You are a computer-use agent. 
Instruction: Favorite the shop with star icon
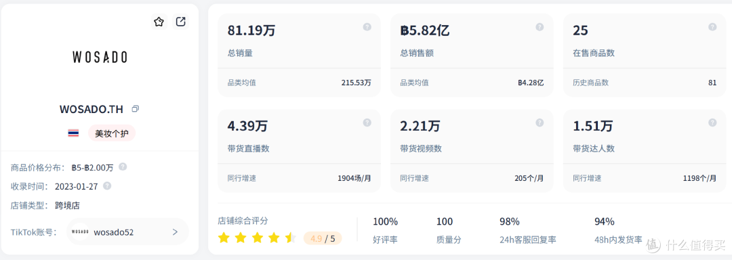pyautogui.click(x=159, y=22)
